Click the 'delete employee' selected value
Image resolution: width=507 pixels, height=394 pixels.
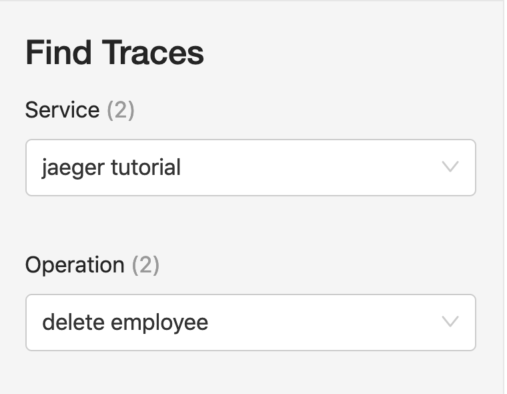click(125, 323)
